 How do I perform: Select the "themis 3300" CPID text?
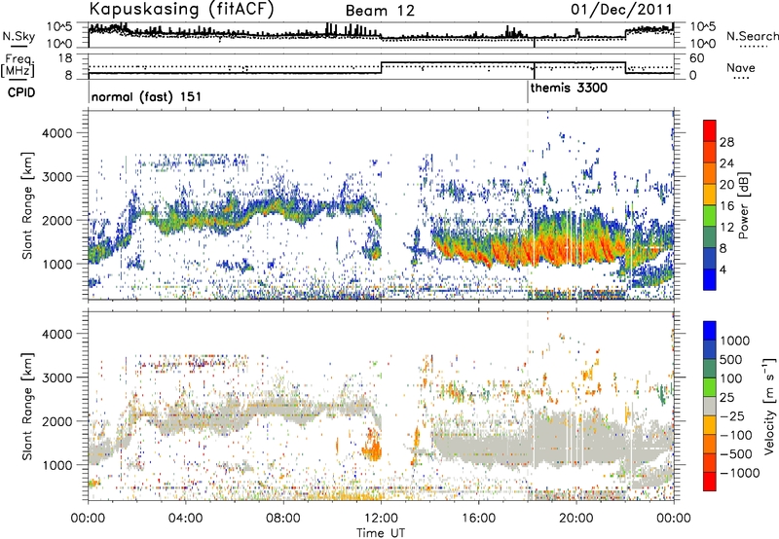(569, 89)
